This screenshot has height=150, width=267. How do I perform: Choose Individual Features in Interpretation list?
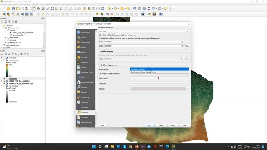(x=159, y=69)
